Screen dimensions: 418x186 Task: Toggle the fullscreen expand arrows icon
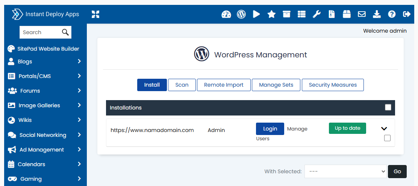tap(95, 14)
